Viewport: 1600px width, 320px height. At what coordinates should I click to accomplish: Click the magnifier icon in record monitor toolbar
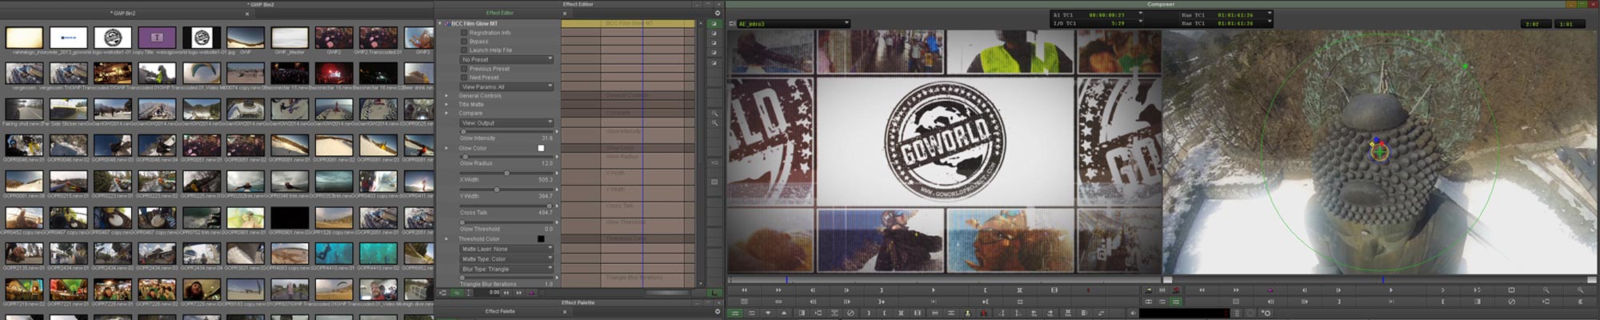[1546, 290]
